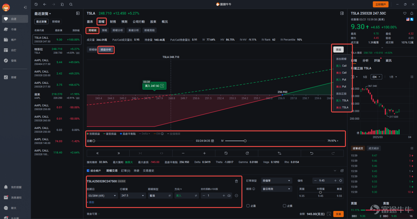Viewport: 417px width, 219px height.
Task: Open the 損益分析 view button
Action: pyautogui.click(x=106, y=50)
